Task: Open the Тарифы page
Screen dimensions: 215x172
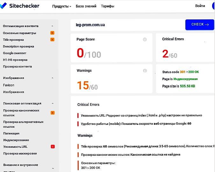Action: 108,6
